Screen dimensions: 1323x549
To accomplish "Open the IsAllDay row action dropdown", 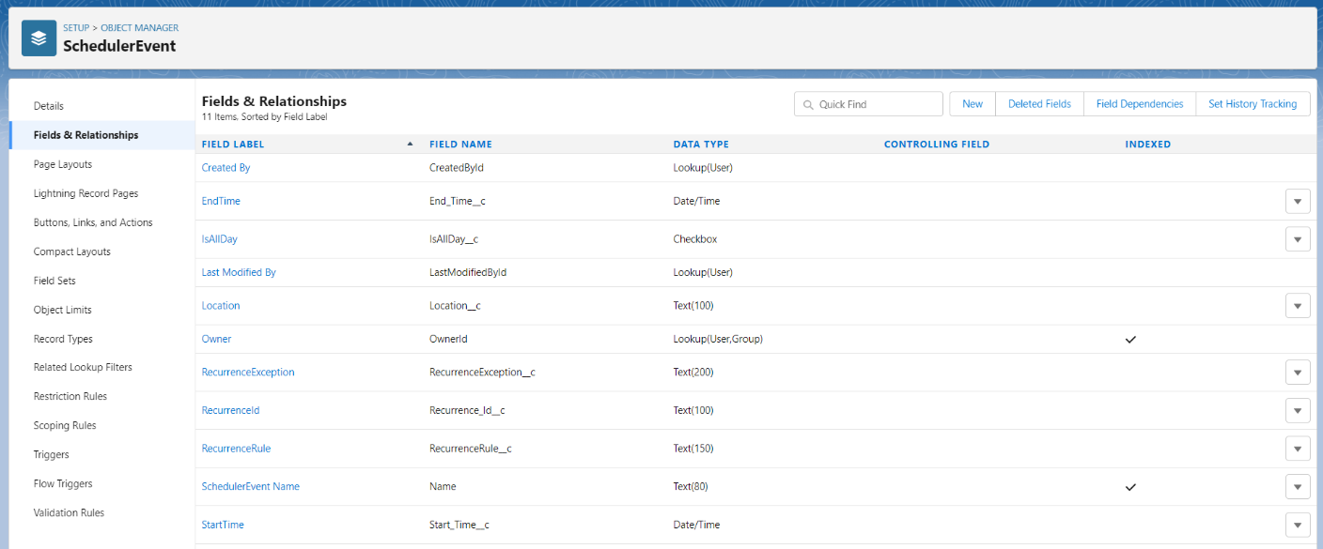I will 1297,239.
